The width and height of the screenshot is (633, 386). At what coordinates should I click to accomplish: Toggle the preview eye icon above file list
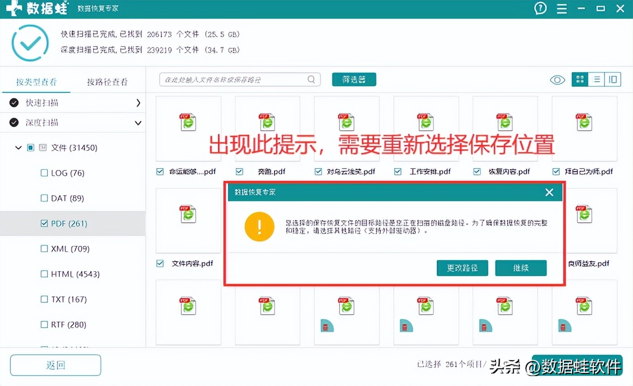click(557, 80)
